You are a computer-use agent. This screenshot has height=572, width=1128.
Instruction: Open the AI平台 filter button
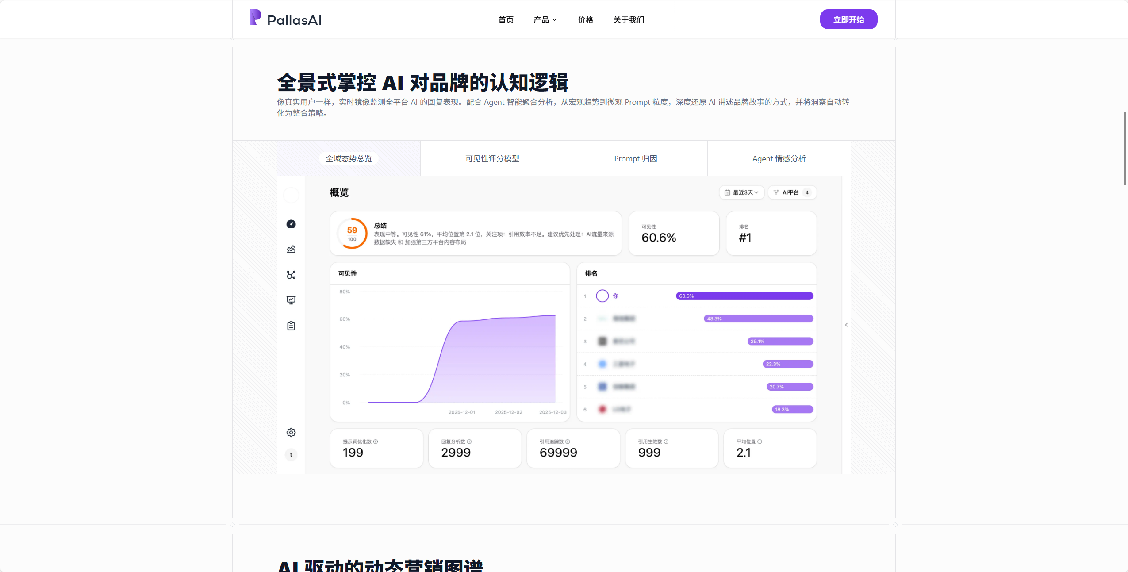[x=792, y=192]
